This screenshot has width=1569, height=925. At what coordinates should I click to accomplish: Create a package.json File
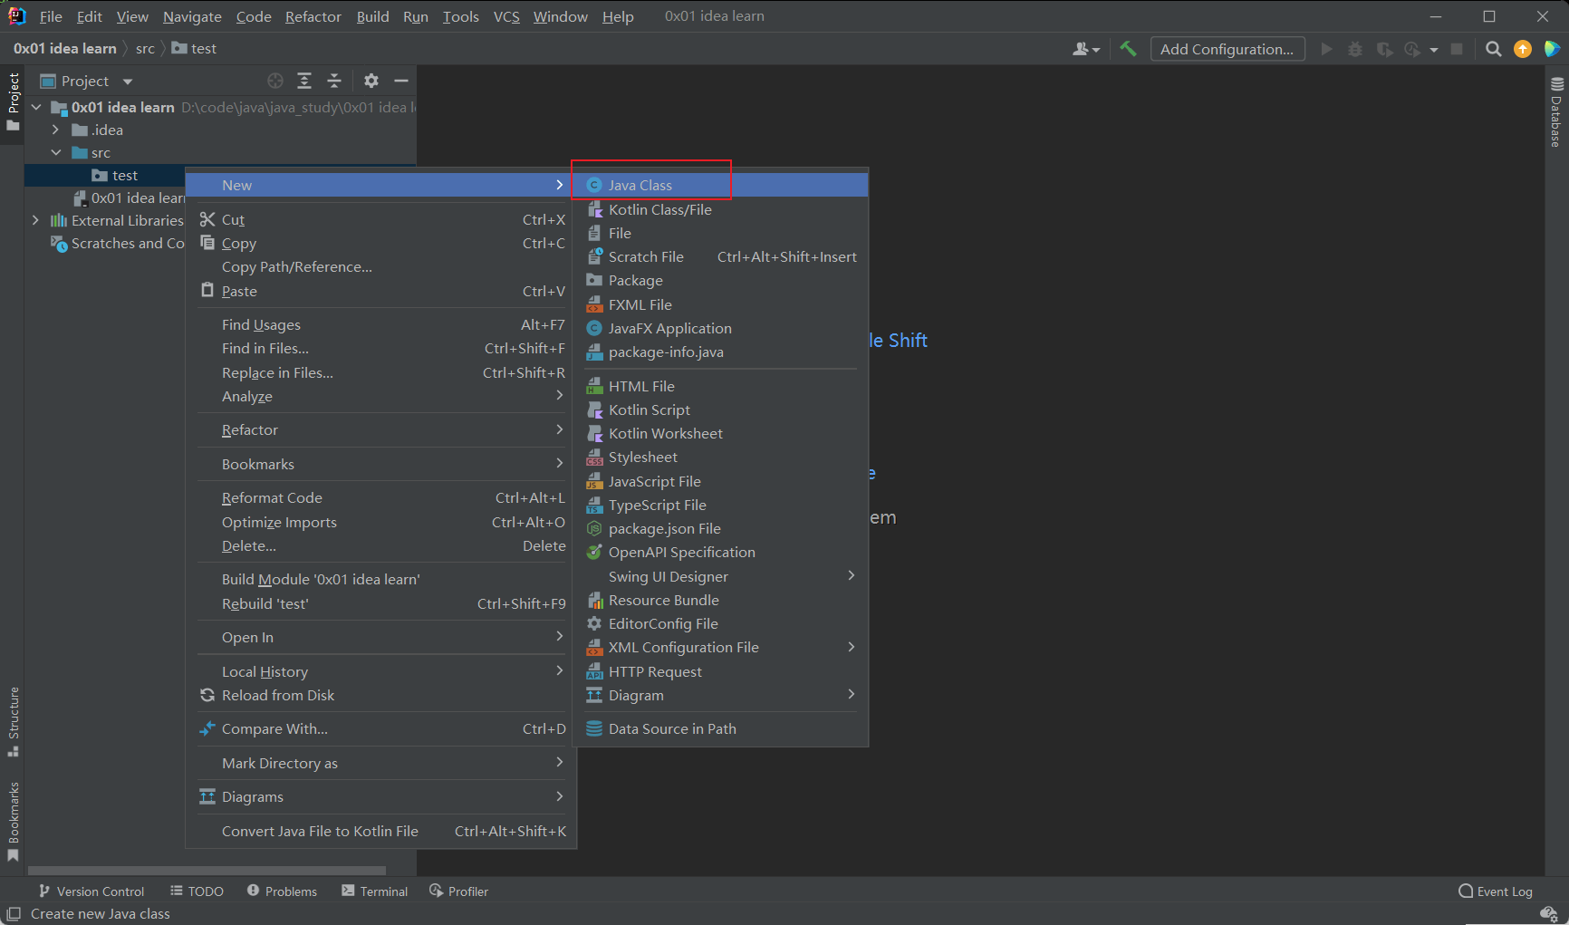point(720,528)
